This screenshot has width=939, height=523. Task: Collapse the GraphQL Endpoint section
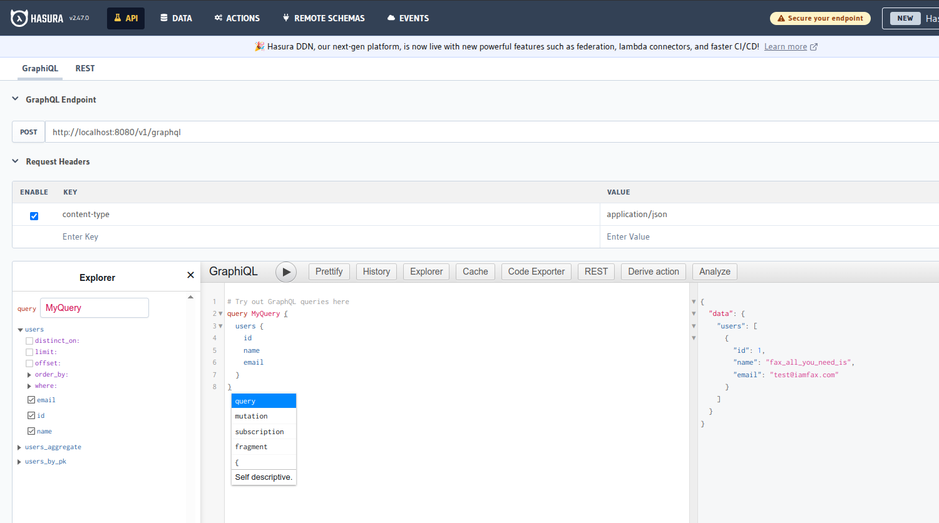click(x=16, y=99)
